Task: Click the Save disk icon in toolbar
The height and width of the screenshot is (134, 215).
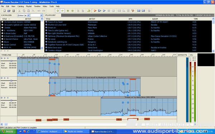Action: point(14,11)
